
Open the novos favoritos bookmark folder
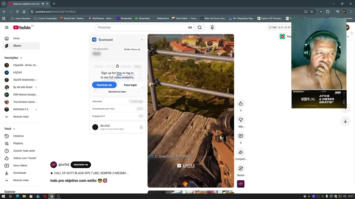tap(21, 19)
